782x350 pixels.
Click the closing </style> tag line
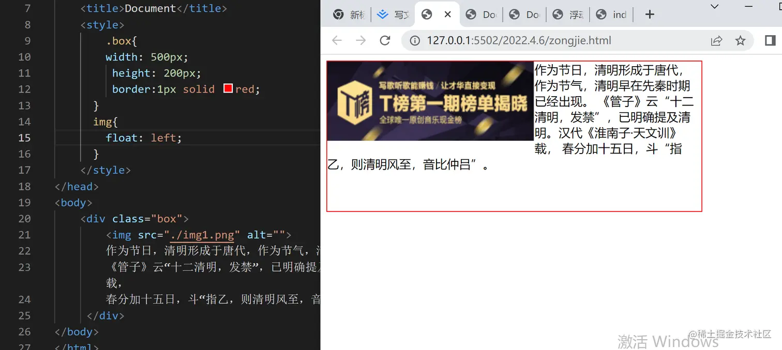[x=106, y=170]
